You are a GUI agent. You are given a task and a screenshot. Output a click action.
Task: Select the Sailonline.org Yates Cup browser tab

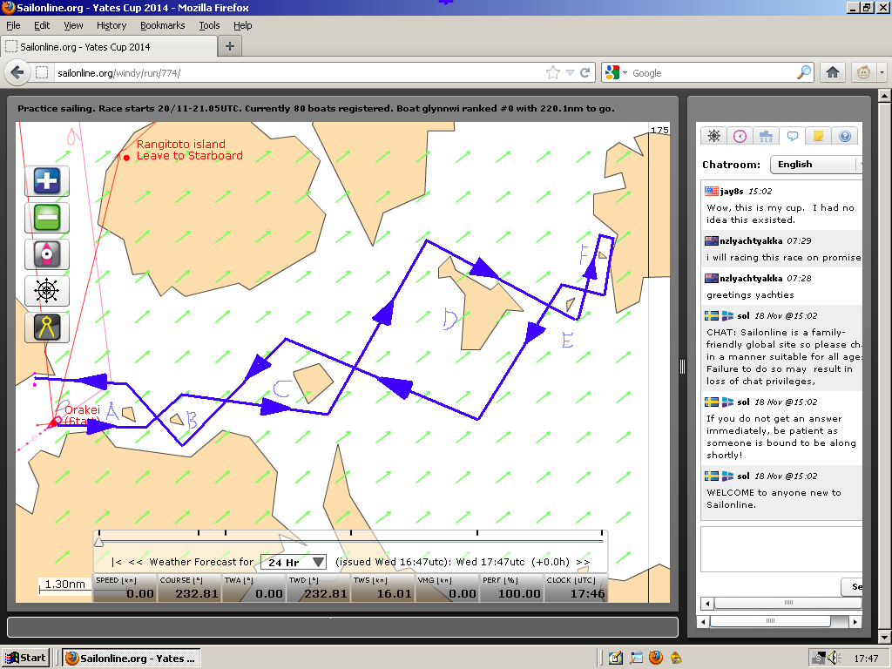[x=109, y=47]
